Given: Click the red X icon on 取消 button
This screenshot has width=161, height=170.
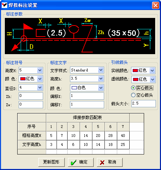Looking at the screenshot, I should [102, 162].
